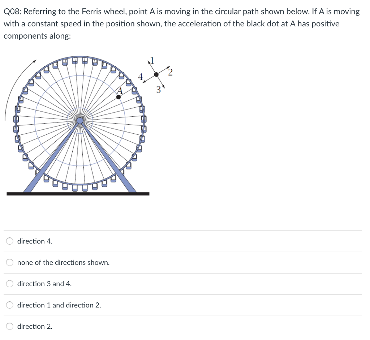Click the "none of the directions shown." label
370x340 pixels.
click(x=63, y=262)
